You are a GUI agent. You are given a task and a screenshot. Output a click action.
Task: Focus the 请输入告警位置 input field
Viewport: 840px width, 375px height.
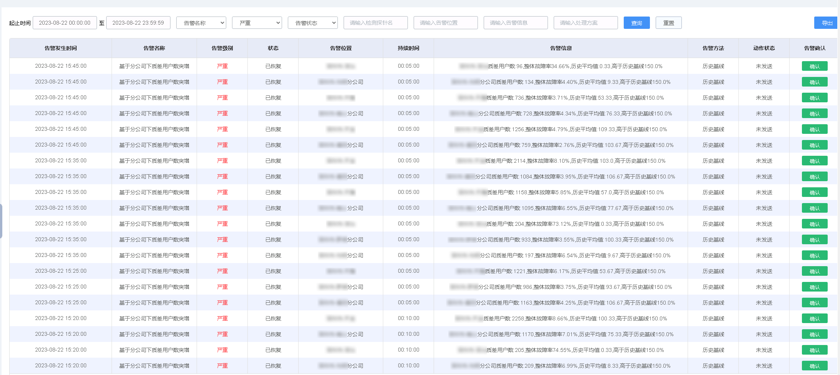click(x=446, y=23)
